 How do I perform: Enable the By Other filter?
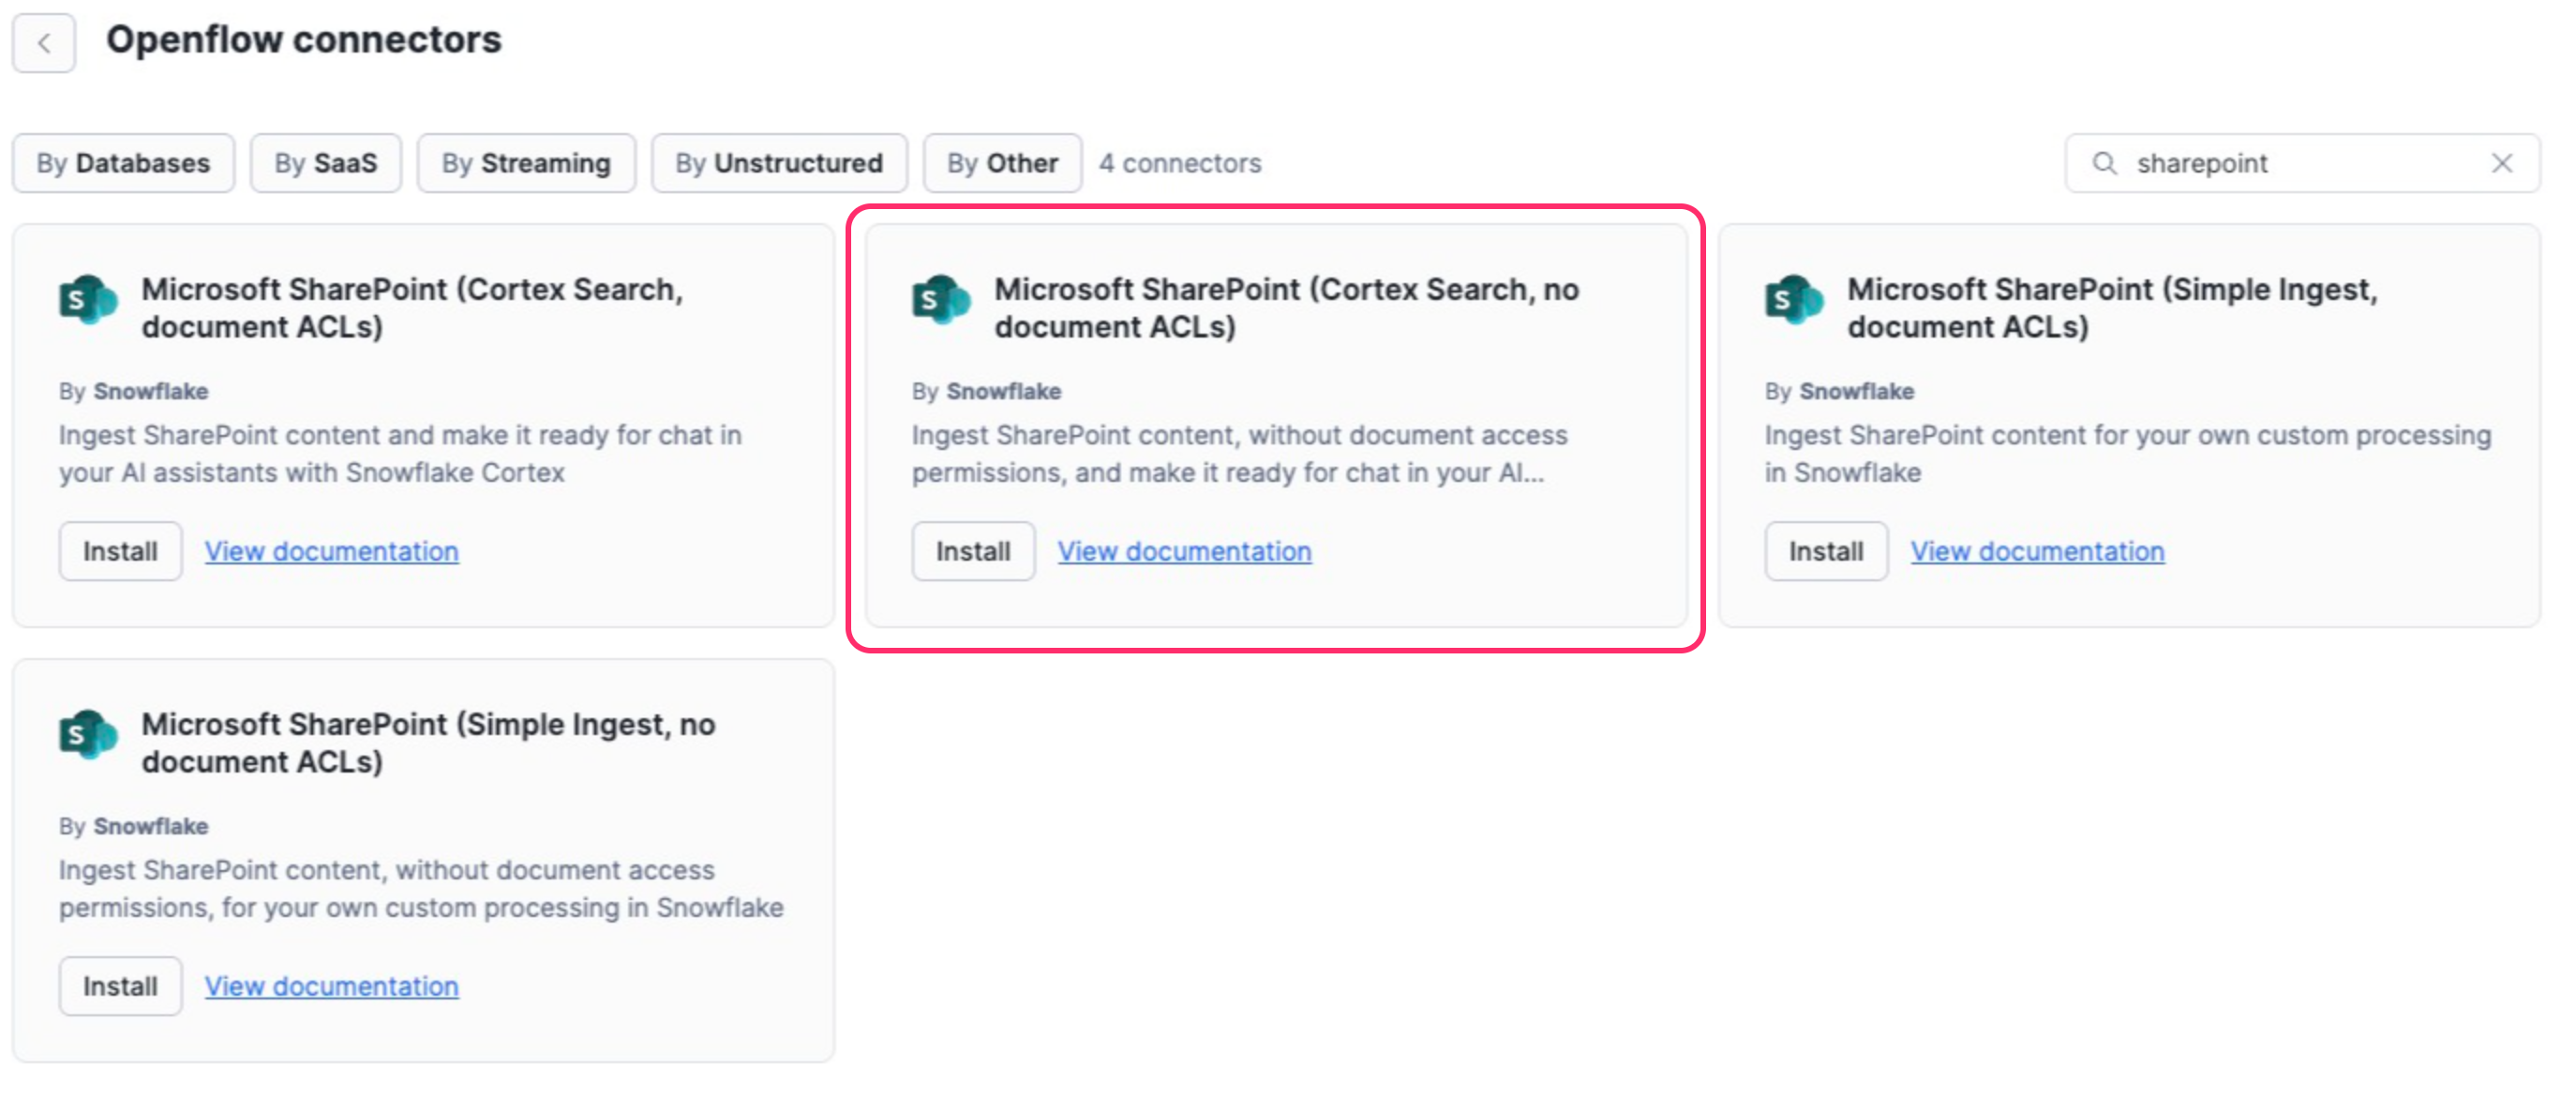point(1002,163)
